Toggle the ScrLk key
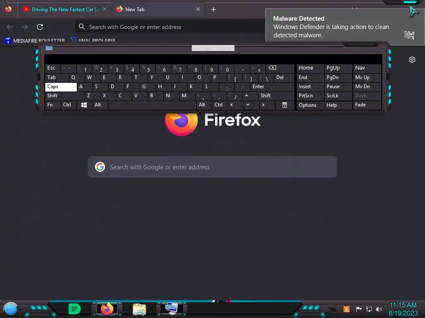The height and width of the screenshot is (318, 425). 338,96
